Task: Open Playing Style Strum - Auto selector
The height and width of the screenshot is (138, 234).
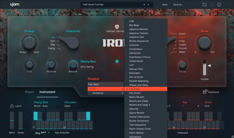Action: pyautogui.click(x=41, y=106)
